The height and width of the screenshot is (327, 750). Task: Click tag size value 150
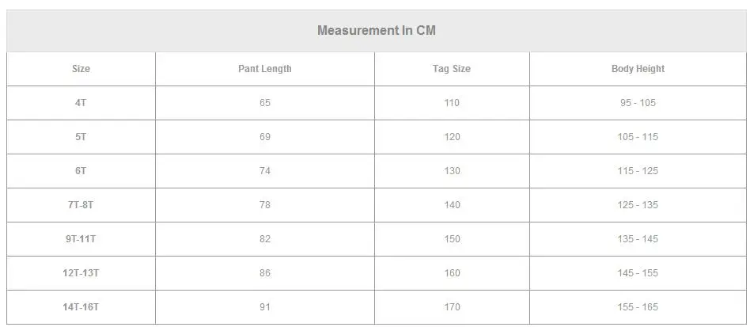point(452,238)
